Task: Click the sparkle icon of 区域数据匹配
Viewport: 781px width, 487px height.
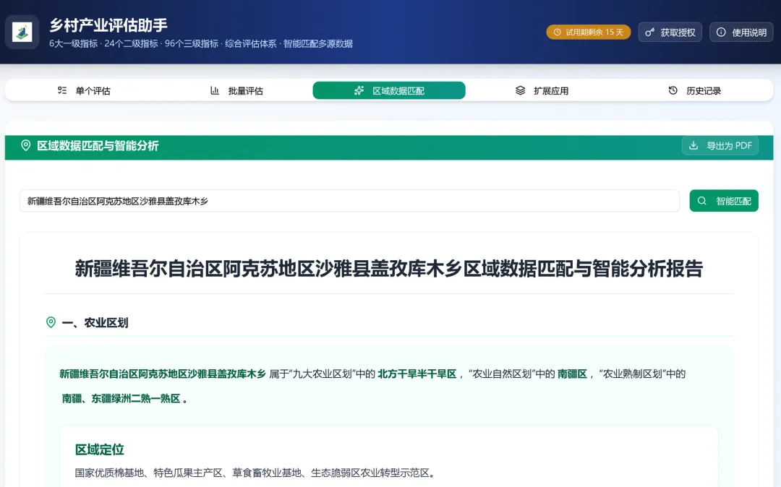Action: pyautogui.click(x=359, y=90)
